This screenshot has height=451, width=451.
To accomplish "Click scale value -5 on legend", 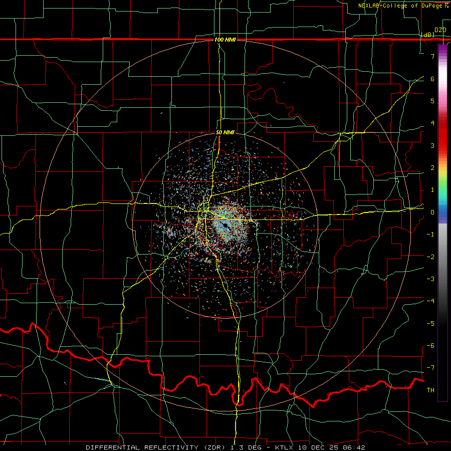I will point(430,323).
